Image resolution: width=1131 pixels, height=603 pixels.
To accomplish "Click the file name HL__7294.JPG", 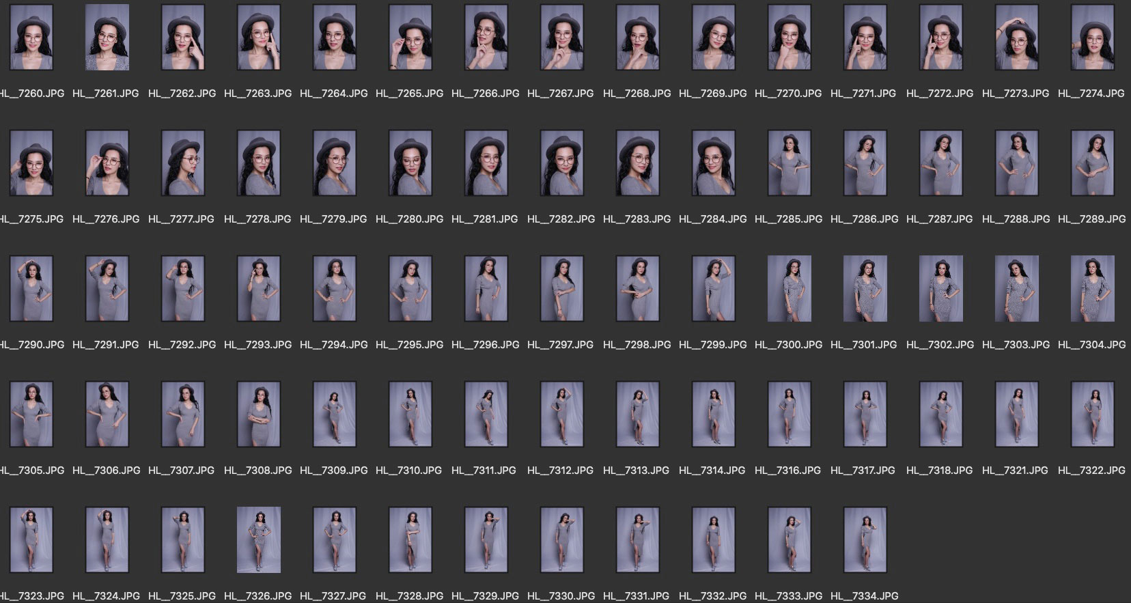I will [x=333, y=345].
